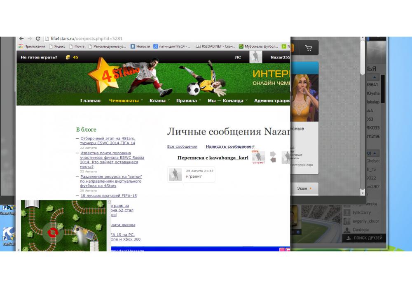
Task: Open the Все сообщения link
Action: [182, 146]
